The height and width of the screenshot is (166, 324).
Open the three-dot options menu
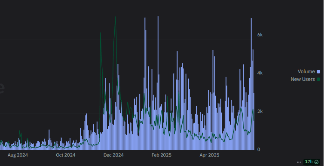point(299,162)
